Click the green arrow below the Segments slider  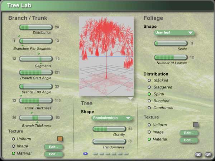(41, 63)
